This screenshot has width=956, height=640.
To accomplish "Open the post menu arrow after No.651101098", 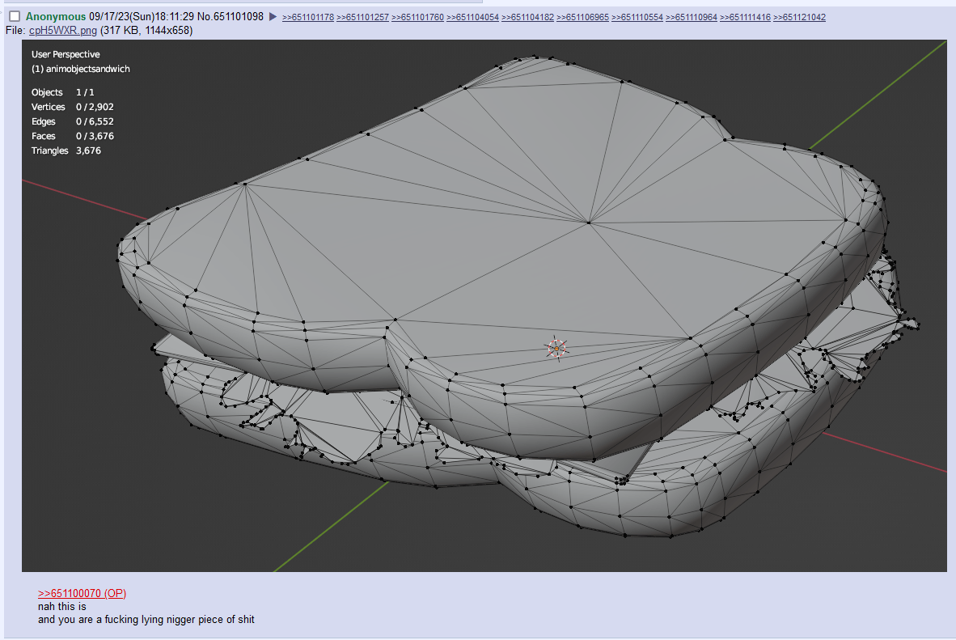I will tap(273, 17).
